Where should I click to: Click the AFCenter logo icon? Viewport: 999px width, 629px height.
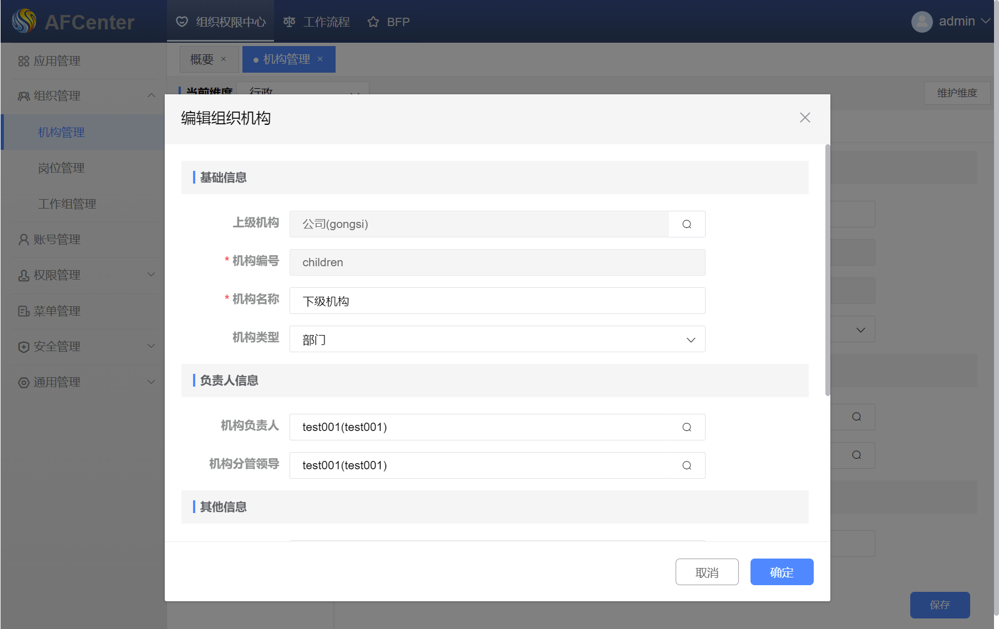24,22
